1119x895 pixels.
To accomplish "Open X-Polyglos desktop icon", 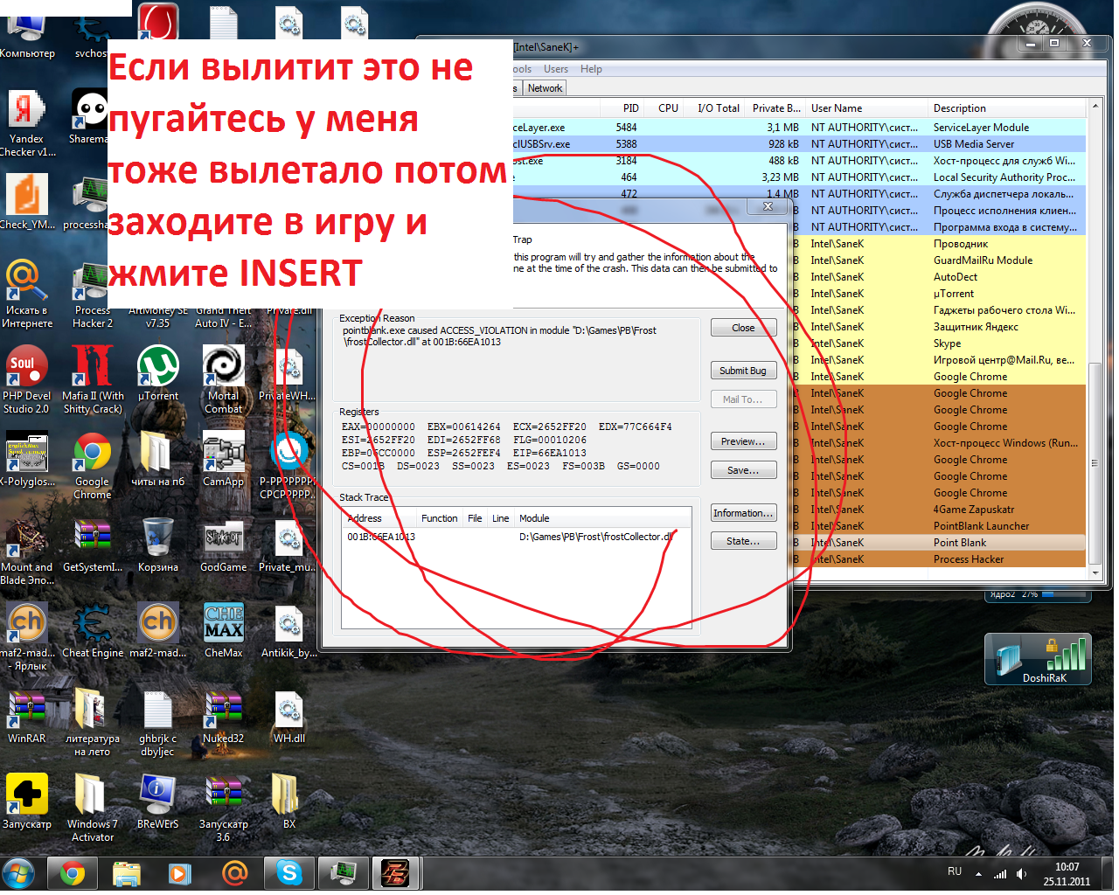I will [27, 459].
